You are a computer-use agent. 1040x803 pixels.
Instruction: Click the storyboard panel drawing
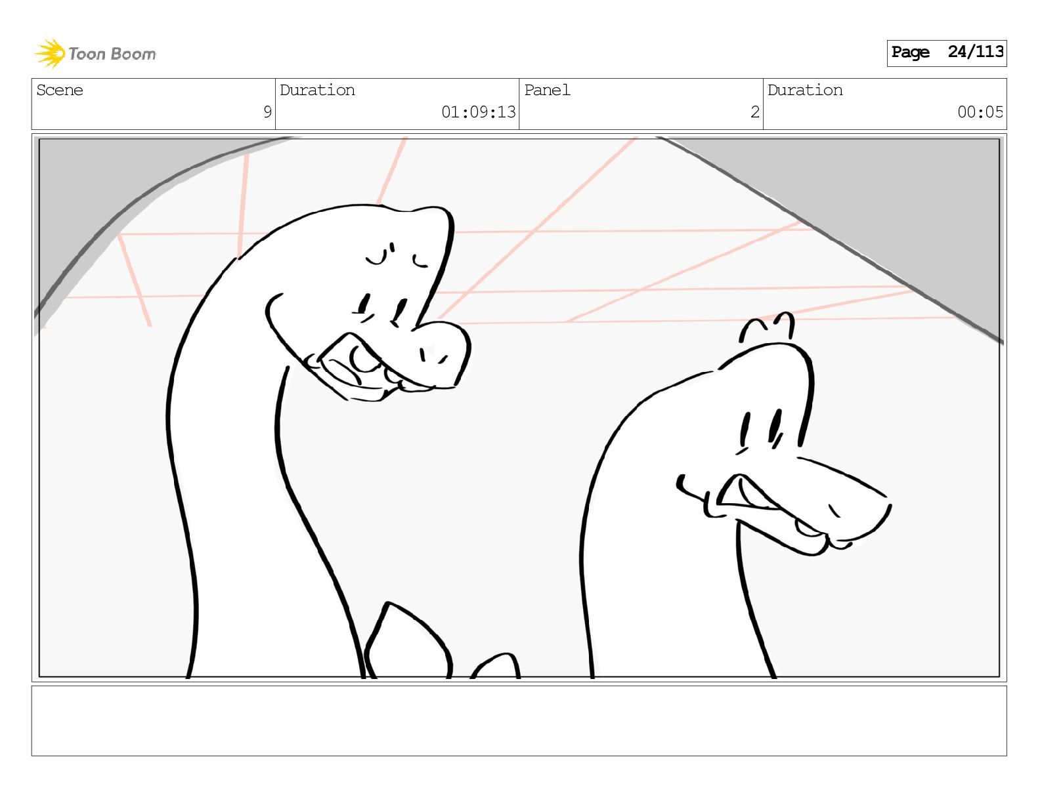tap(519, 407)
